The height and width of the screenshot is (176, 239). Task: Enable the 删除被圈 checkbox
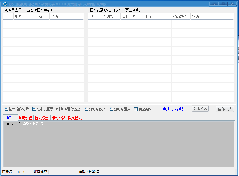(x=136, y=109)
